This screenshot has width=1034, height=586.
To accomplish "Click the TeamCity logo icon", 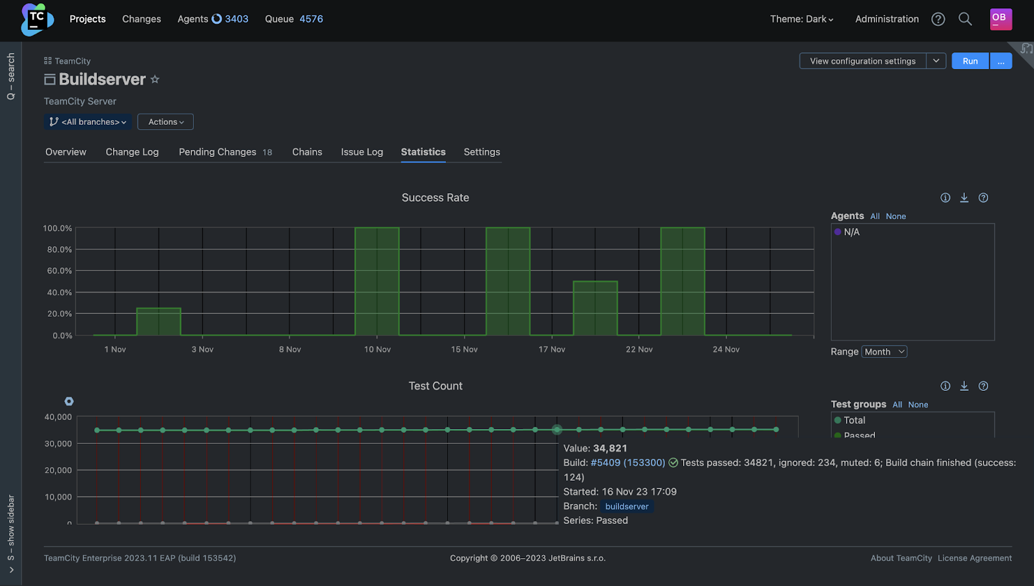I will tap(37, 19).
